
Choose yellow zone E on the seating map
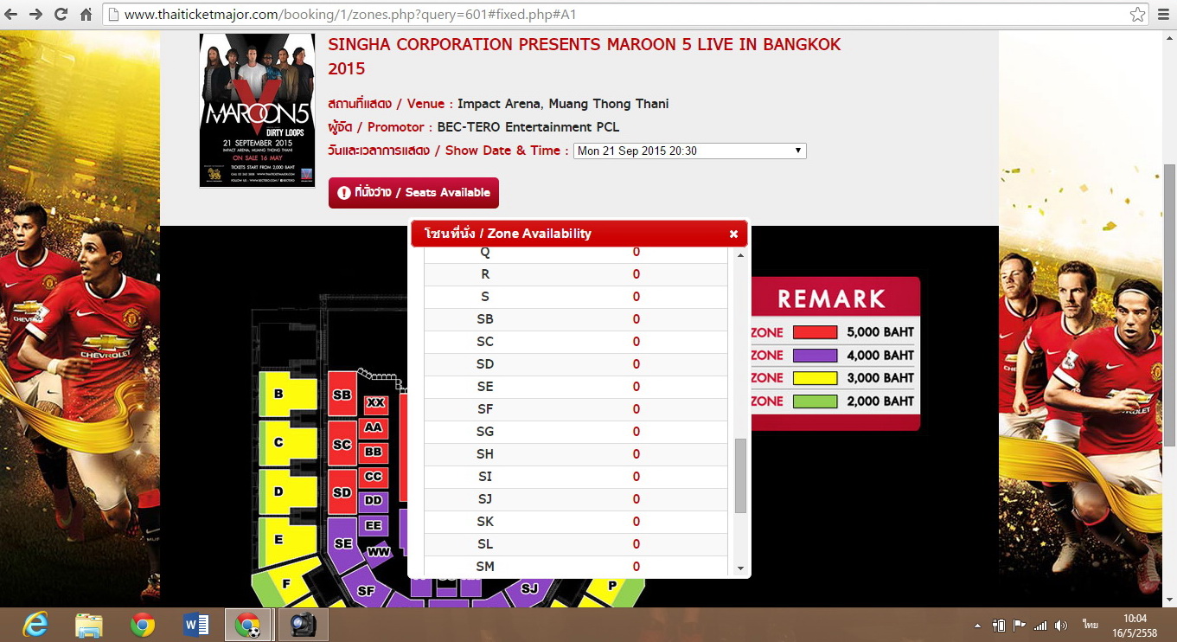pos(288,541)
